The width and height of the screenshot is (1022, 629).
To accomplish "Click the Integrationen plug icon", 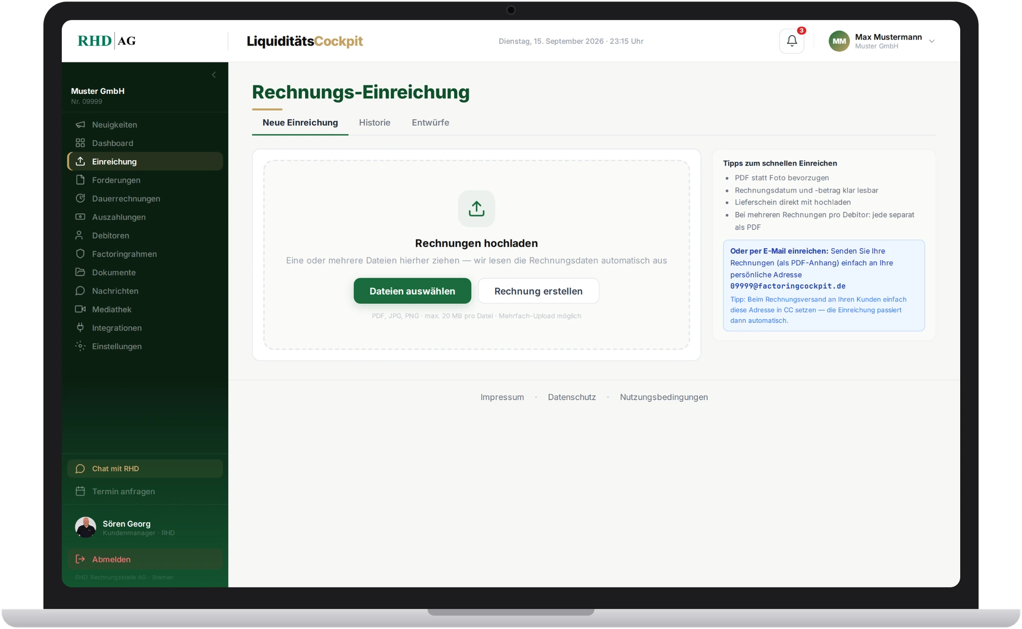I will pyautogui.click(x=80, y=327).
